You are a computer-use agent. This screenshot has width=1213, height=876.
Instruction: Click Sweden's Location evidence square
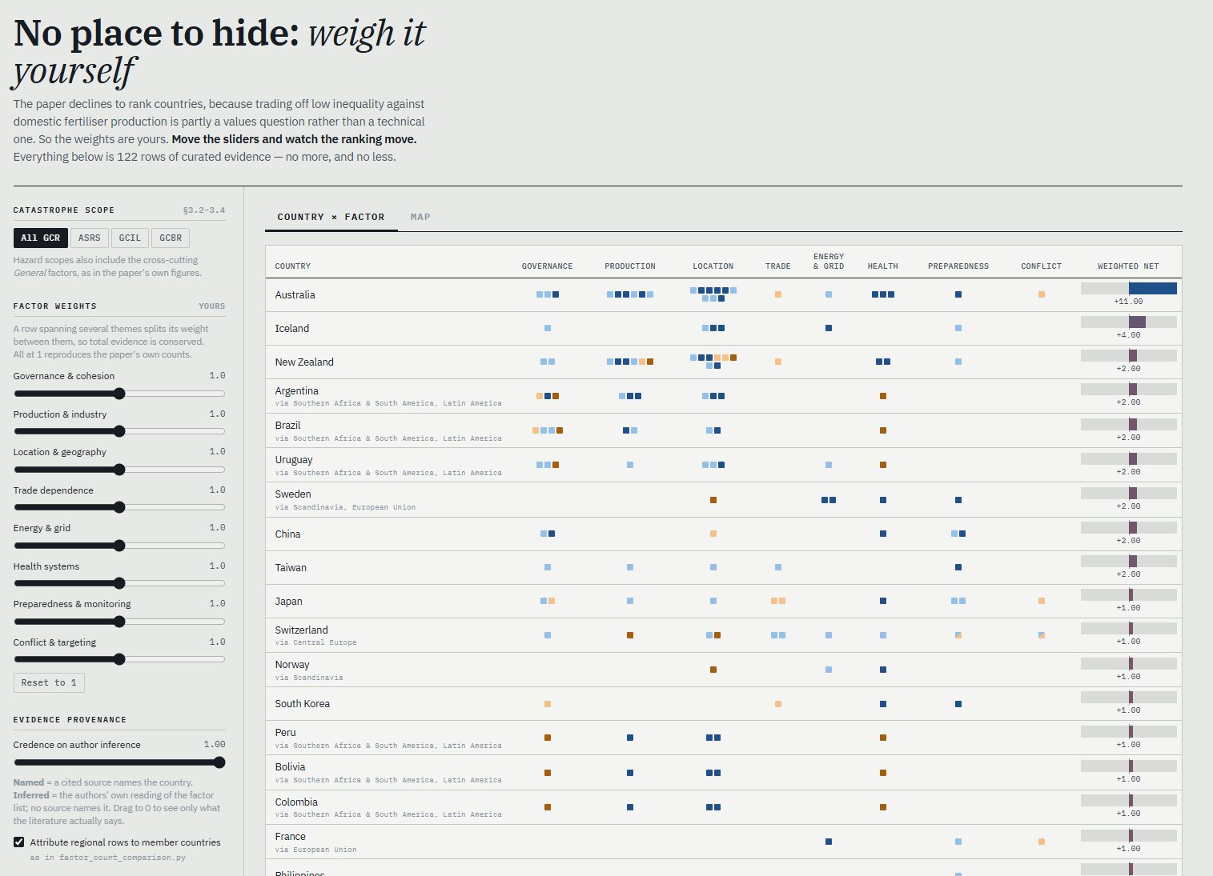(x=713, y=500)
